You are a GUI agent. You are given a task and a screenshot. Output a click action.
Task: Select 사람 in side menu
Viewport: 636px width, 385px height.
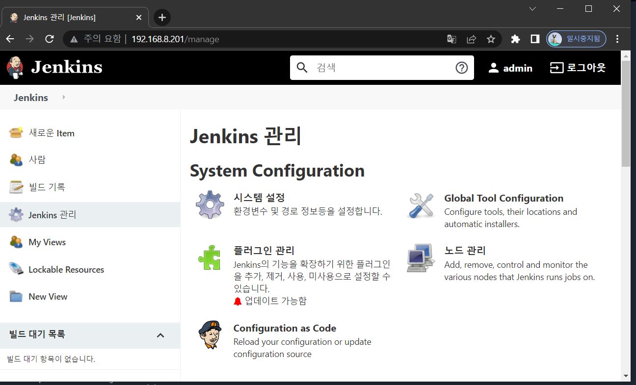coord(37,160)
